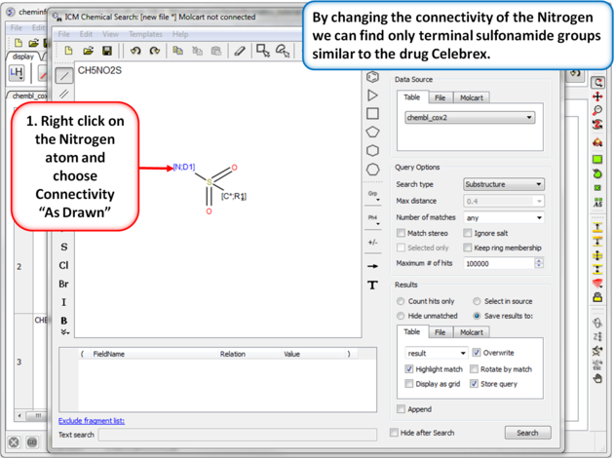
Task: Click the Exclude fragment list link
Action: [x=91, y=421]
